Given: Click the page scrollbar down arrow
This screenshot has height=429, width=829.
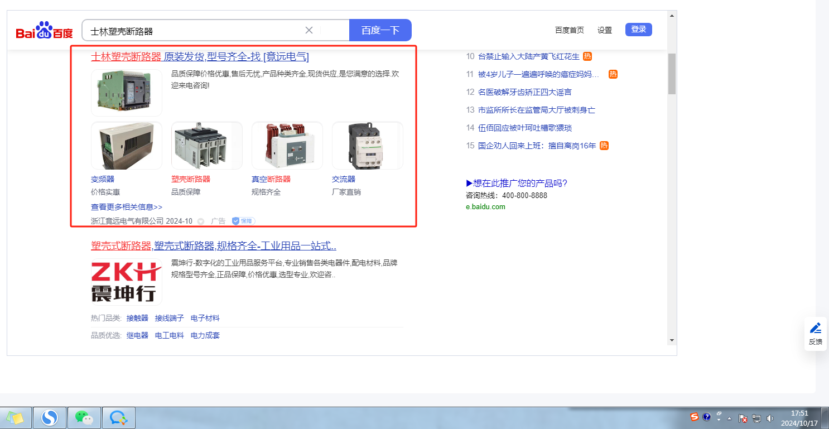Looking at the screenshot, I should (672, 340).
